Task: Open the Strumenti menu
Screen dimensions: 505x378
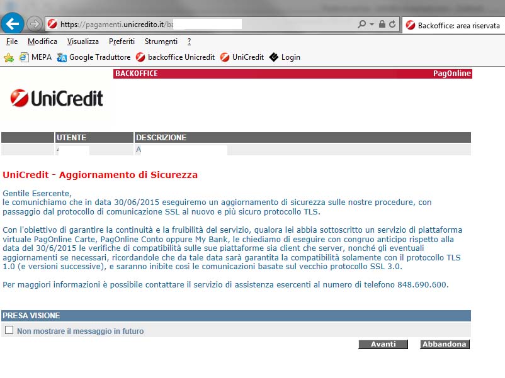Action: (x=161, y=42)
